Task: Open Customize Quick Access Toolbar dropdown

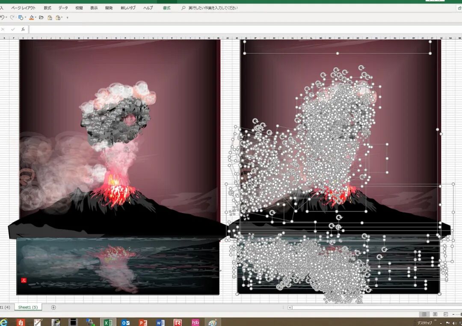Action: 68,18
